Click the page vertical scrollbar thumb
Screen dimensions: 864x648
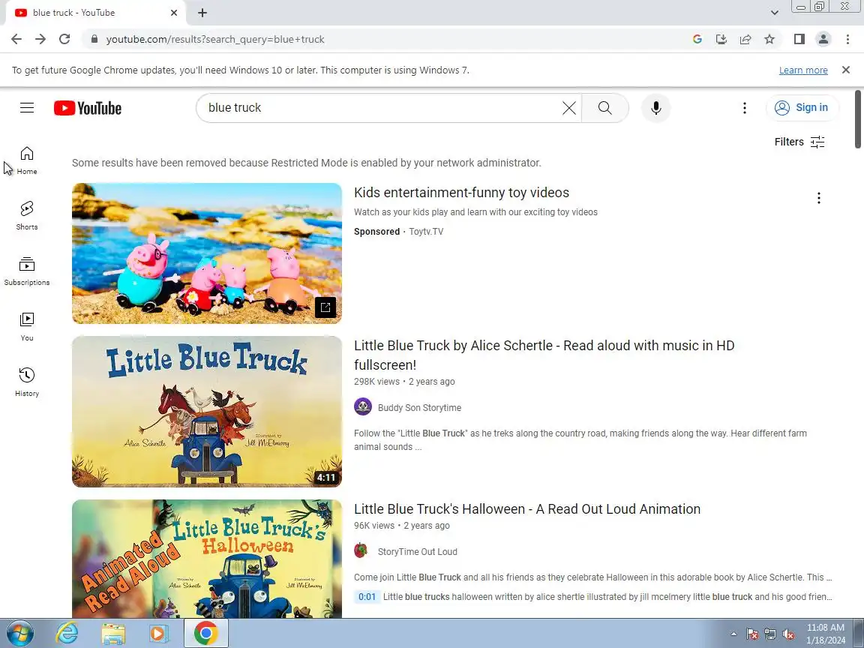858,119
